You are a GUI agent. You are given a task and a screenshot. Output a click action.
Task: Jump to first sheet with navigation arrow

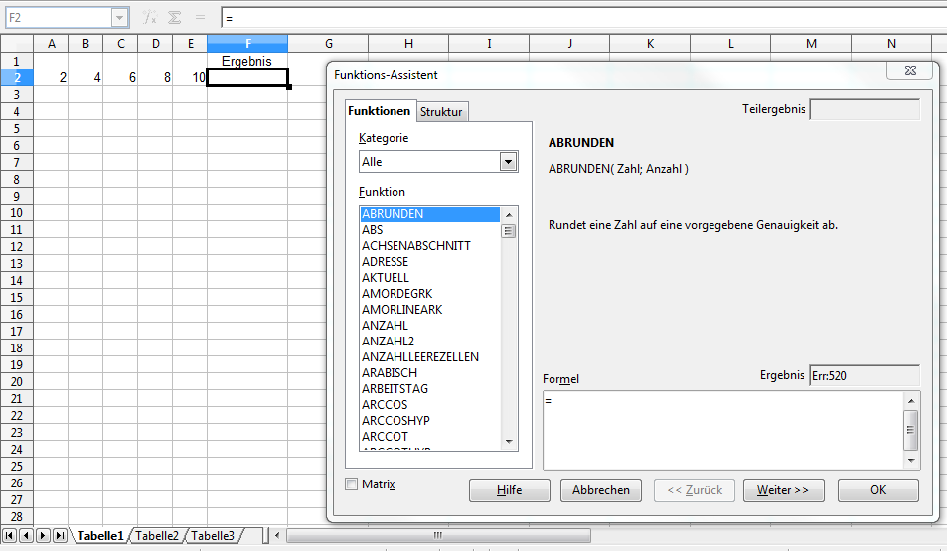10,536
